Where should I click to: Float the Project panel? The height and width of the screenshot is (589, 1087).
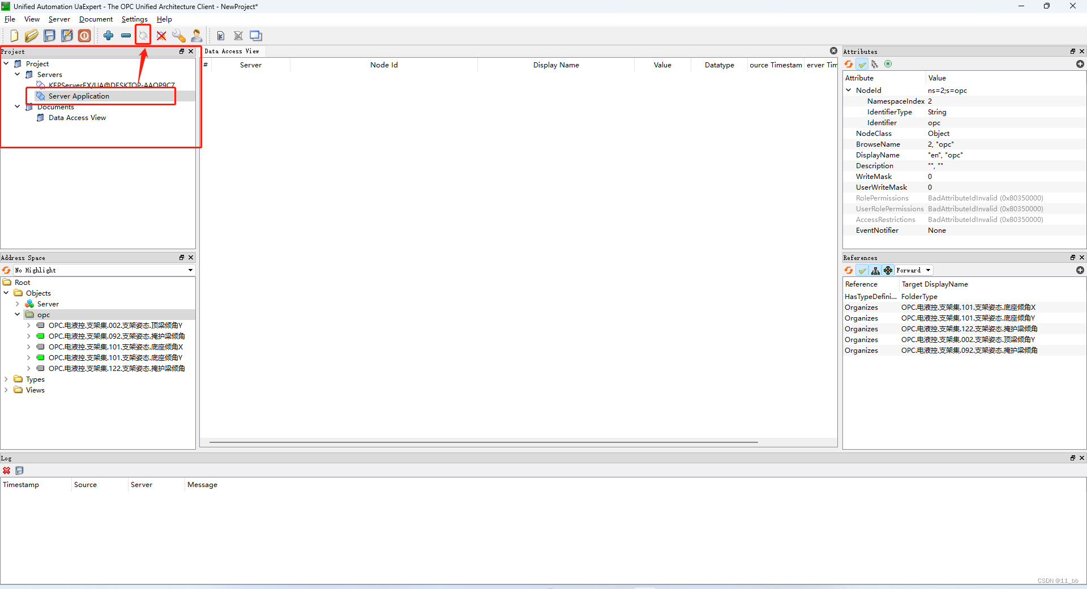coord(182,51)
